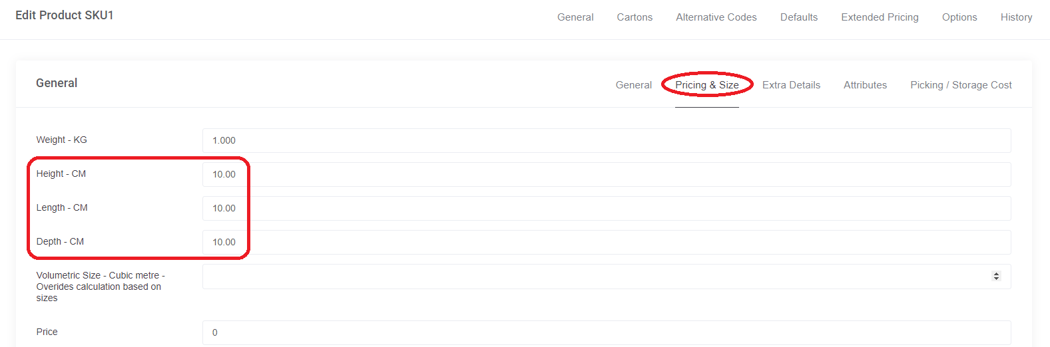Image resolution: width=1050 pixels, height=347 pixels.
Task: Open the Defaults section
Action: point(799,17)
